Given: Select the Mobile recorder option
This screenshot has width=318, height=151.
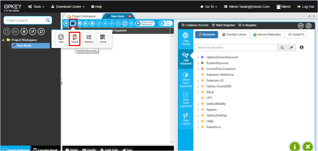Looking at the screenshot, I should pos(75,39).
